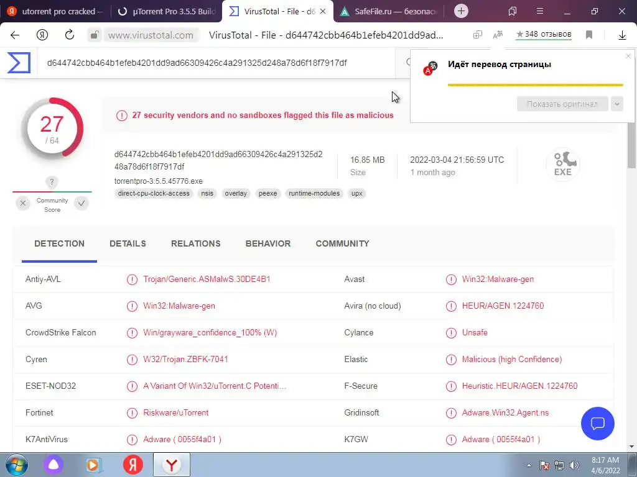
Task: Click the warning icon next to Antiy-AVL result
Action: [x=132, y=279]
